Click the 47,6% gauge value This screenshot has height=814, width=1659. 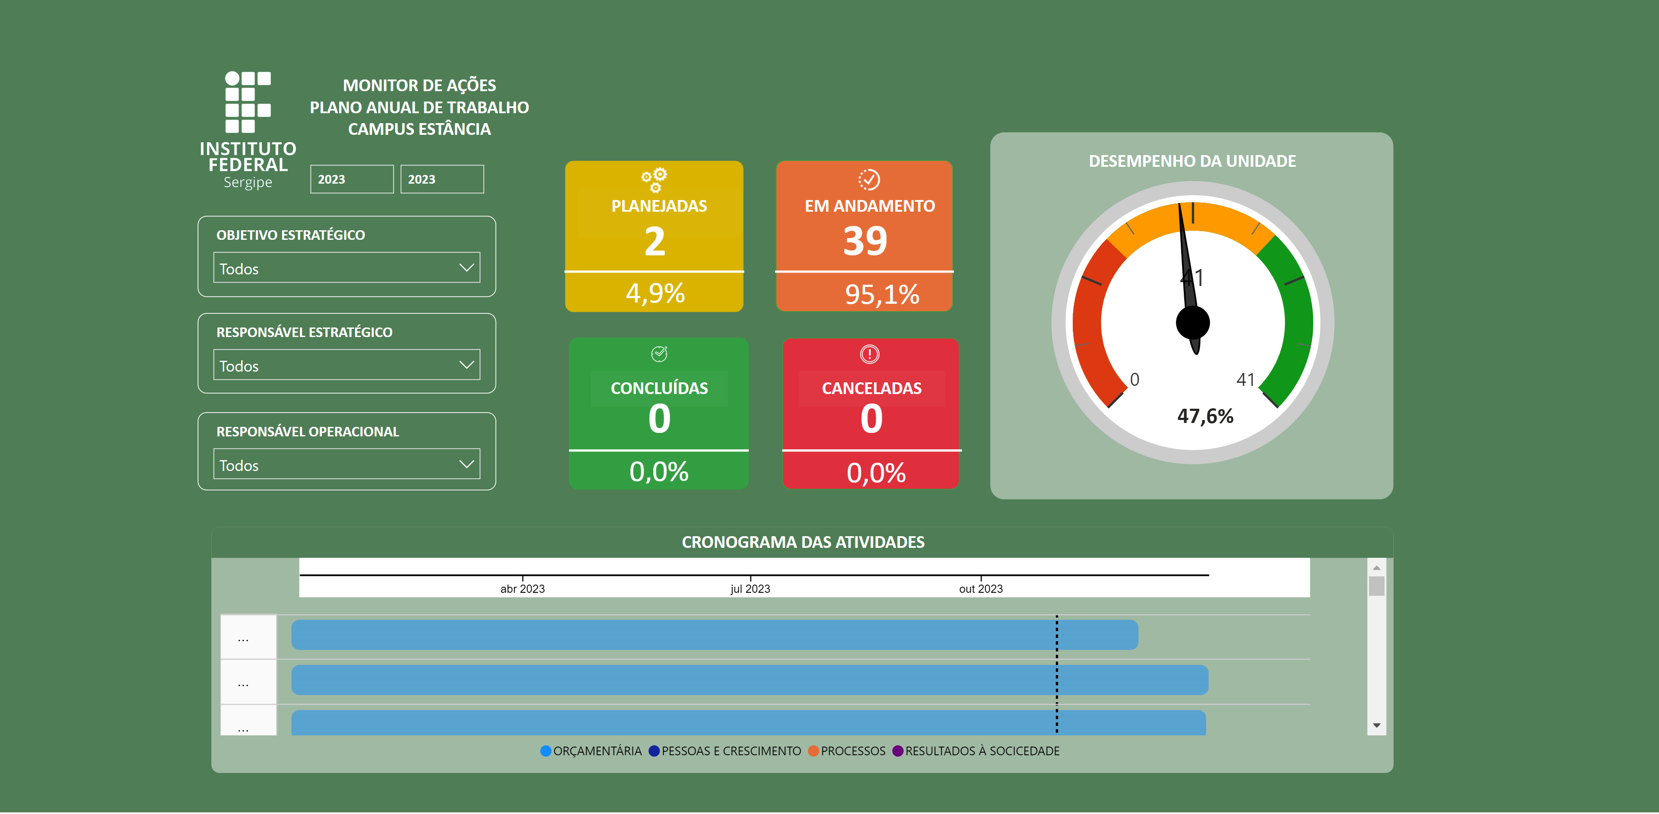1205,416
